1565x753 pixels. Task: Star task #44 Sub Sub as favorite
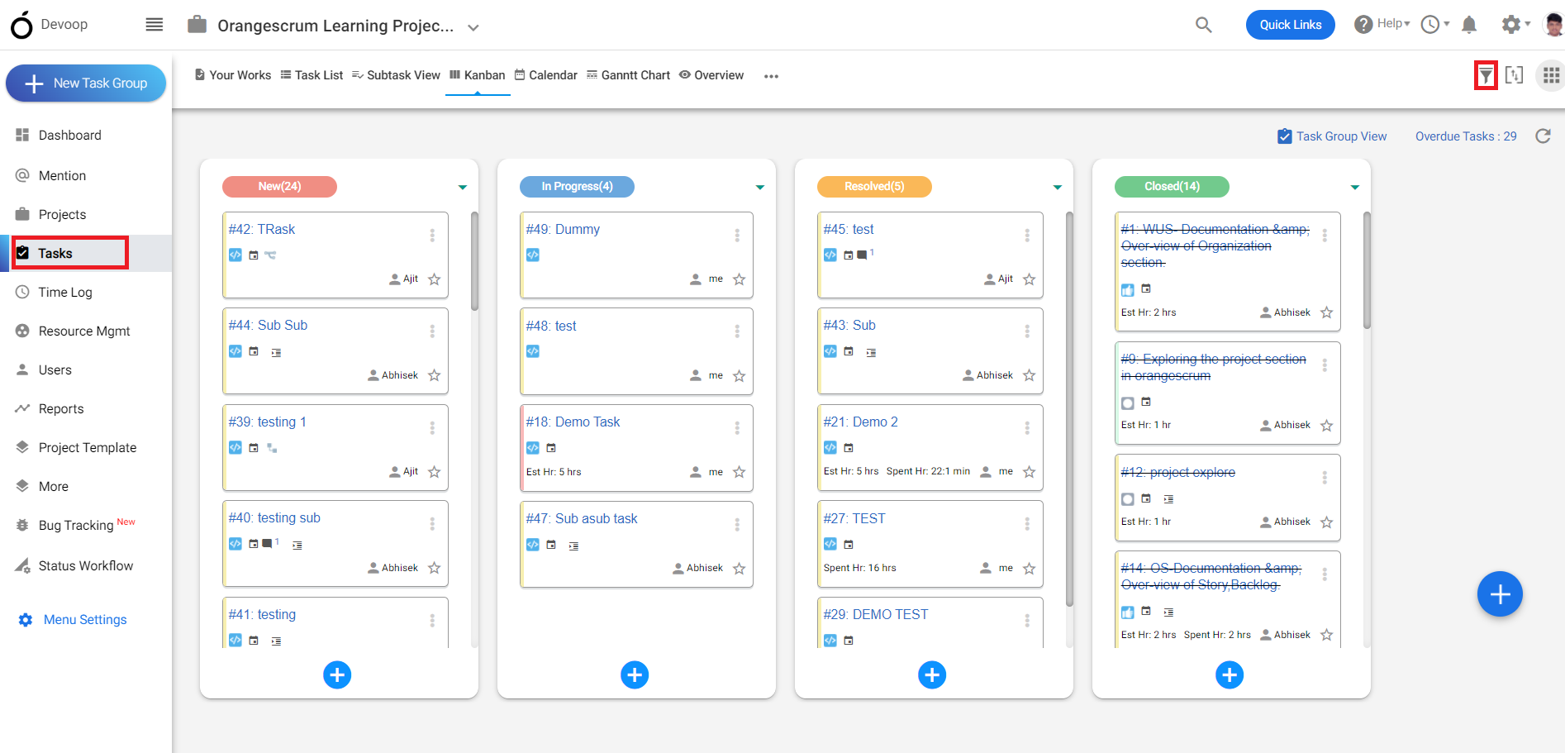point(435,375)
